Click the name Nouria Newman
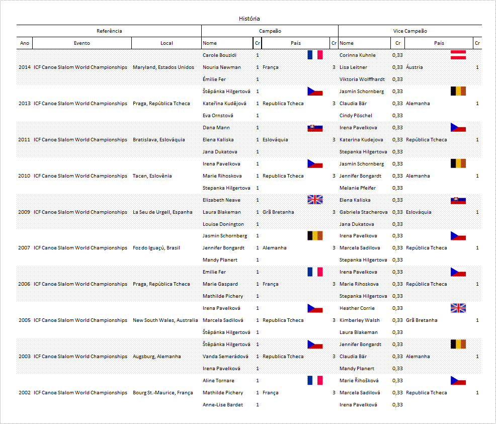This screenshot has height=424, width=496. pos(221,67)
